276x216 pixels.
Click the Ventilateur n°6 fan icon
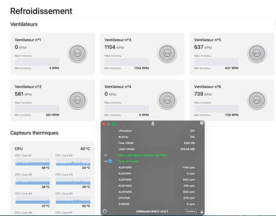[257, 100]
